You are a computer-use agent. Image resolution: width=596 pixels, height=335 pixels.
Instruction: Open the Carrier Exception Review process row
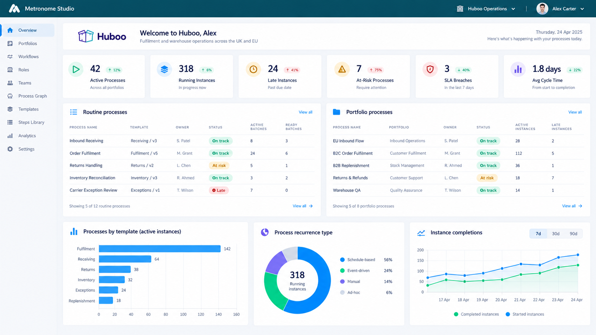(x=192, y=190)
